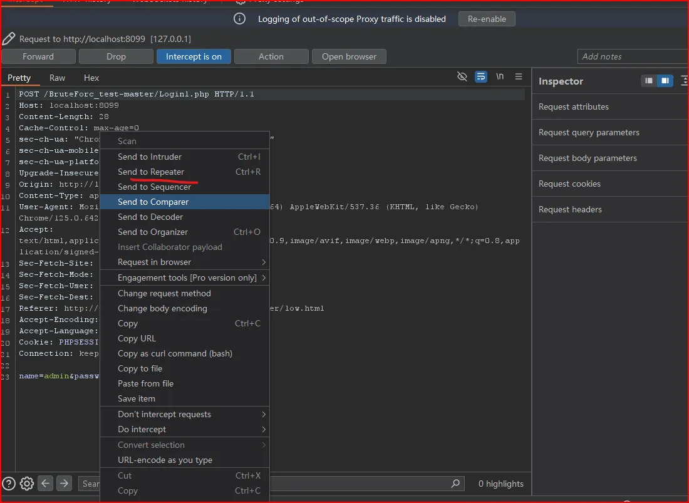Viewport: 689px width, 503px height.
Task: Toggle hidden message parts eye icon
Action: point(462,76)
